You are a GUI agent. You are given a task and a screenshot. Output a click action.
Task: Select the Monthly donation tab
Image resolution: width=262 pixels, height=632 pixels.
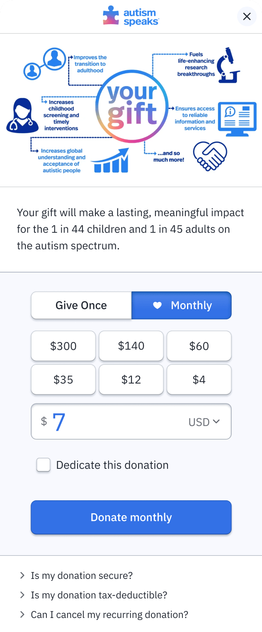[x=182, y=306]
